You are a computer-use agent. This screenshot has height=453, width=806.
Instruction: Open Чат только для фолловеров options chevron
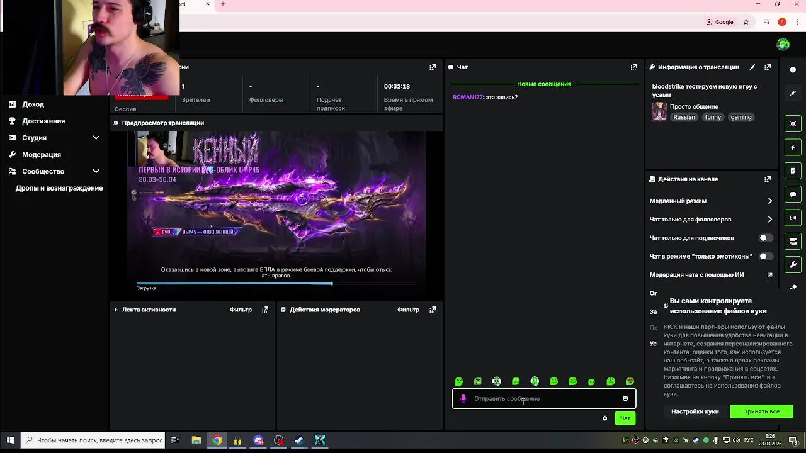769,220
